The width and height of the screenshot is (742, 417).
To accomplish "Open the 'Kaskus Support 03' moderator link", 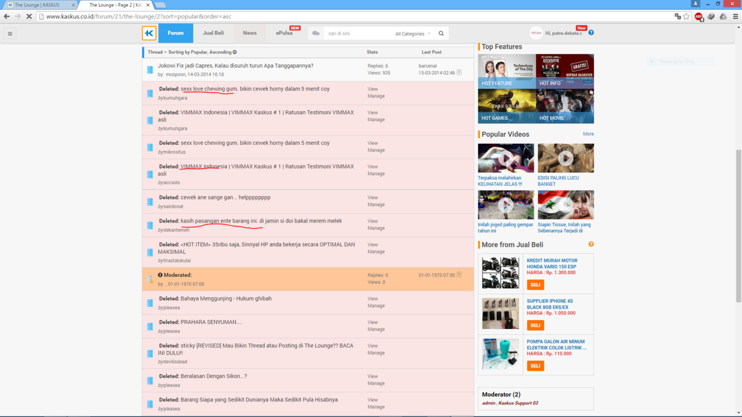I will pos(518,403).
